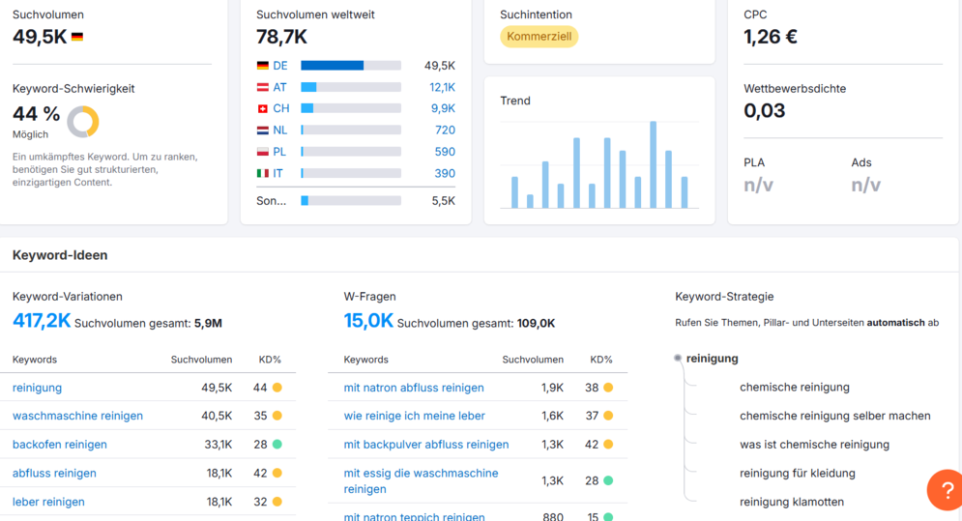Open wie reinige ich meine leber
The width and height of the screenshot is (962, 521).
[x=414, y=416]
